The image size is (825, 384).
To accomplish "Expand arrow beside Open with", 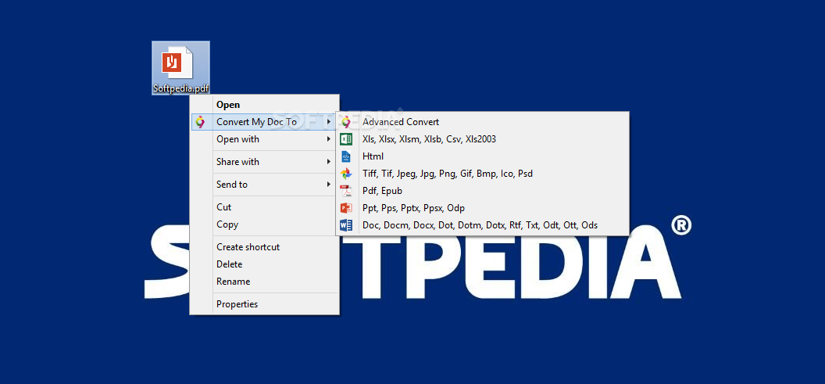I will pos(328,139).
